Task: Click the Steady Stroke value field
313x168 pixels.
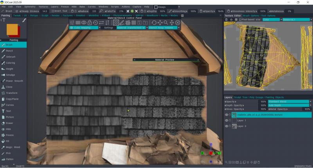Action: coord(45,11)
